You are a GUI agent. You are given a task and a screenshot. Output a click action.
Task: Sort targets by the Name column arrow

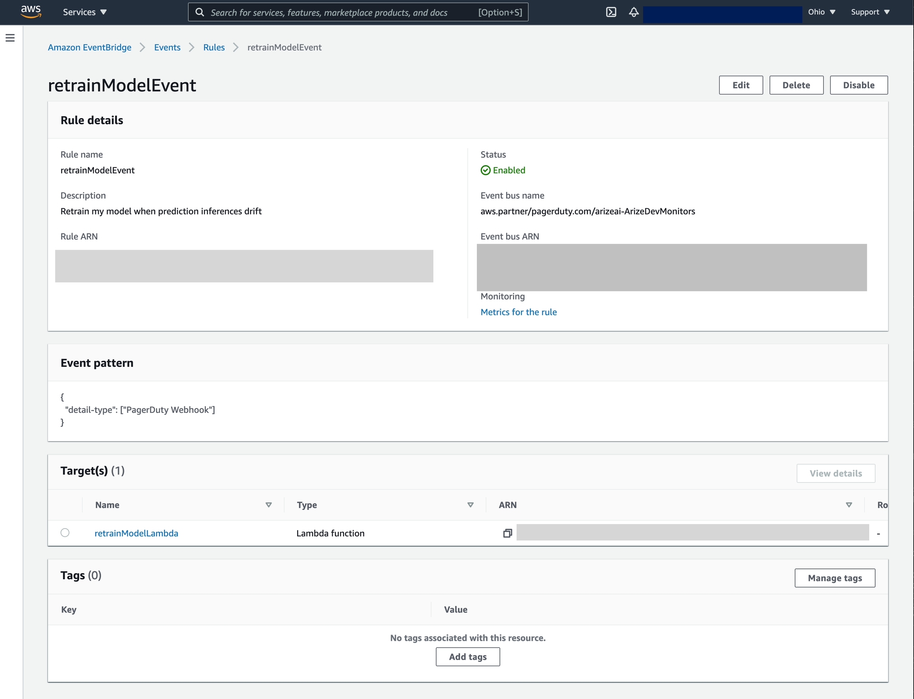(269, 505)
